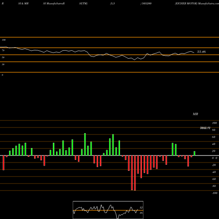Viewport: 219px width, 219px height.
Task: Click the ")505200" code in header
Action: coord(146,4)
